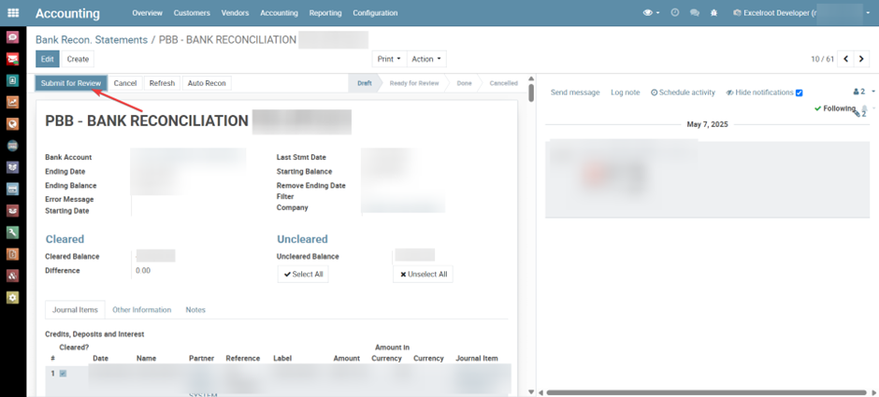Click the Amount column header
Screen dimensions: 879x397
coord(346,359)
